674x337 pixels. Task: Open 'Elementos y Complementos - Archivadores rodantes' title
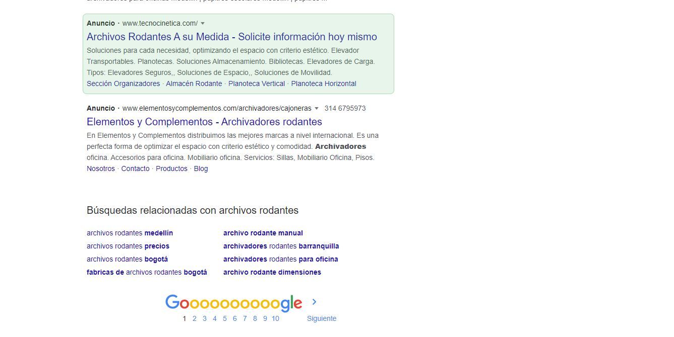click(x=204, y=122)
